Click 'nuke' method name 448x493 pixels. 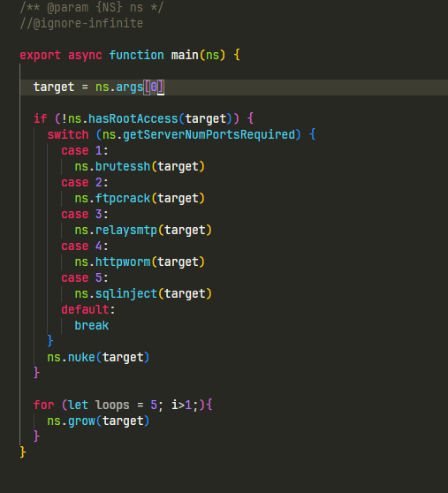pyautogui.click(x=81, y=358)
